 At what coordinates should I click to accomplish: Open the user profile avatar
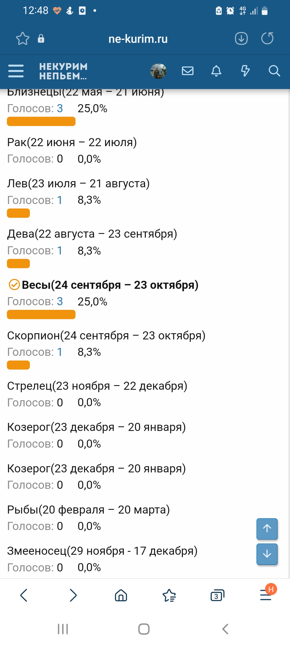point(158,71)
